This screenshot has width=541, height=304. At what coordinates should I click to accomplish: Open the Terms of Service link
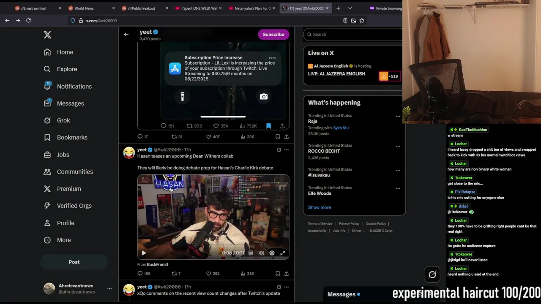[x=320, y=224]
